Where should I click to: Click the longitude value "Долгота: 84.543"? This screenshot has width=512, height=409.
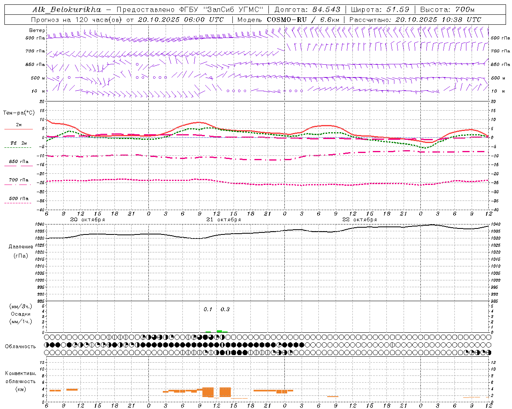click(308, 10)
